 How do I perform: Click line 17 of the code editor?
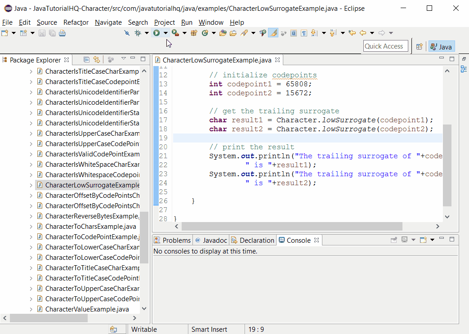tap(308, 120)
